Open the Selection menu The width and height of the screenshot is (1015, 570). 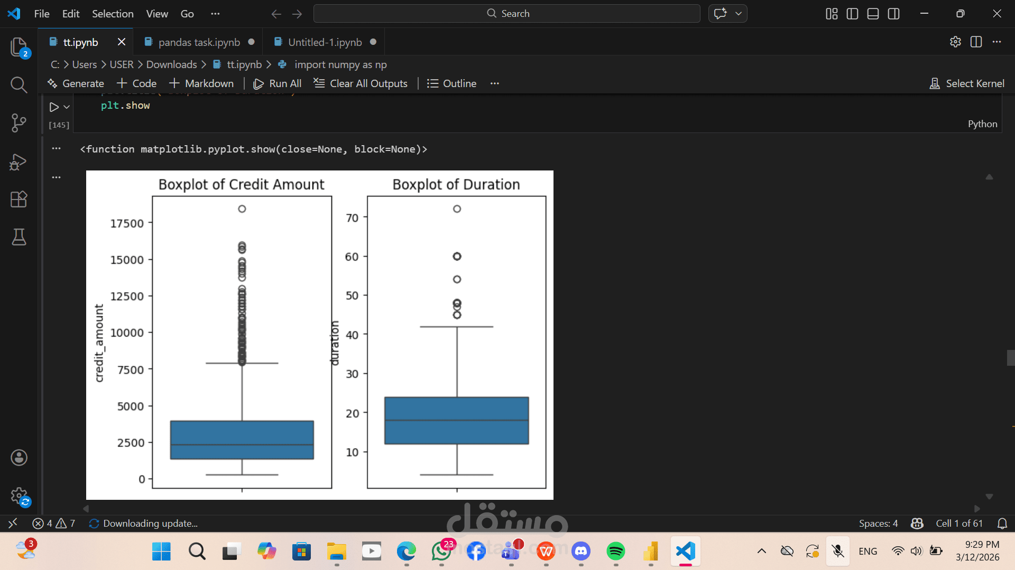113,14
